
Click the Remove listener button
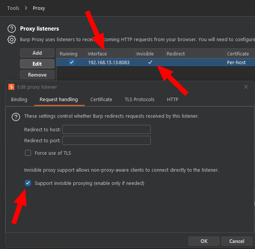pos(37,75)
